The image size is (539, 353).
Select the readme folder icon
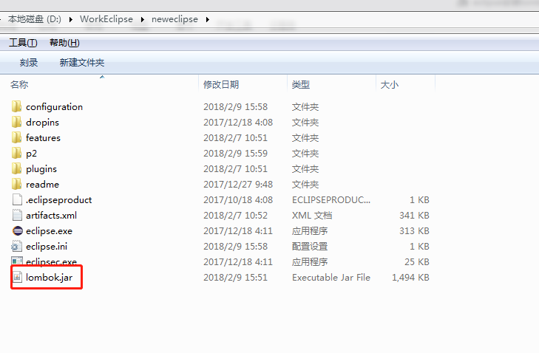pos(16,184)
